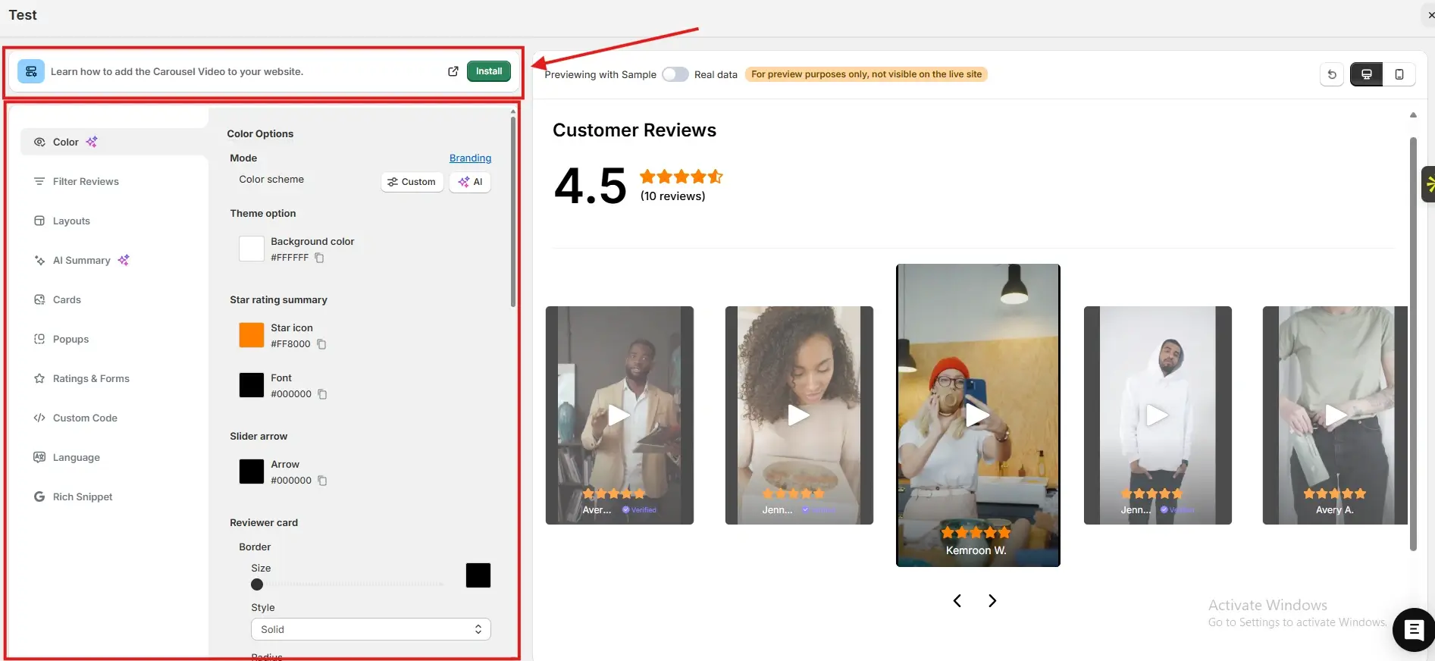
Task: Open the Layouts settings tab
Action: point(71,221)
